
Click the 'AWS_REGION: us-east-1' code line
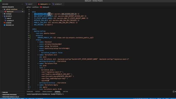(43, 25)
